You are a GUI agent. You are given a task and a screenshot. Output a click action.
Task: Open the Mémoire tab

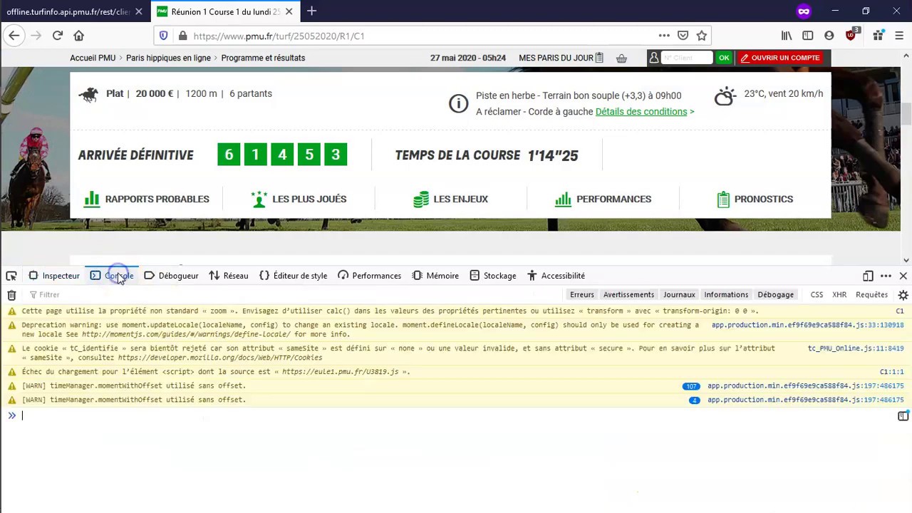point(435,276)
